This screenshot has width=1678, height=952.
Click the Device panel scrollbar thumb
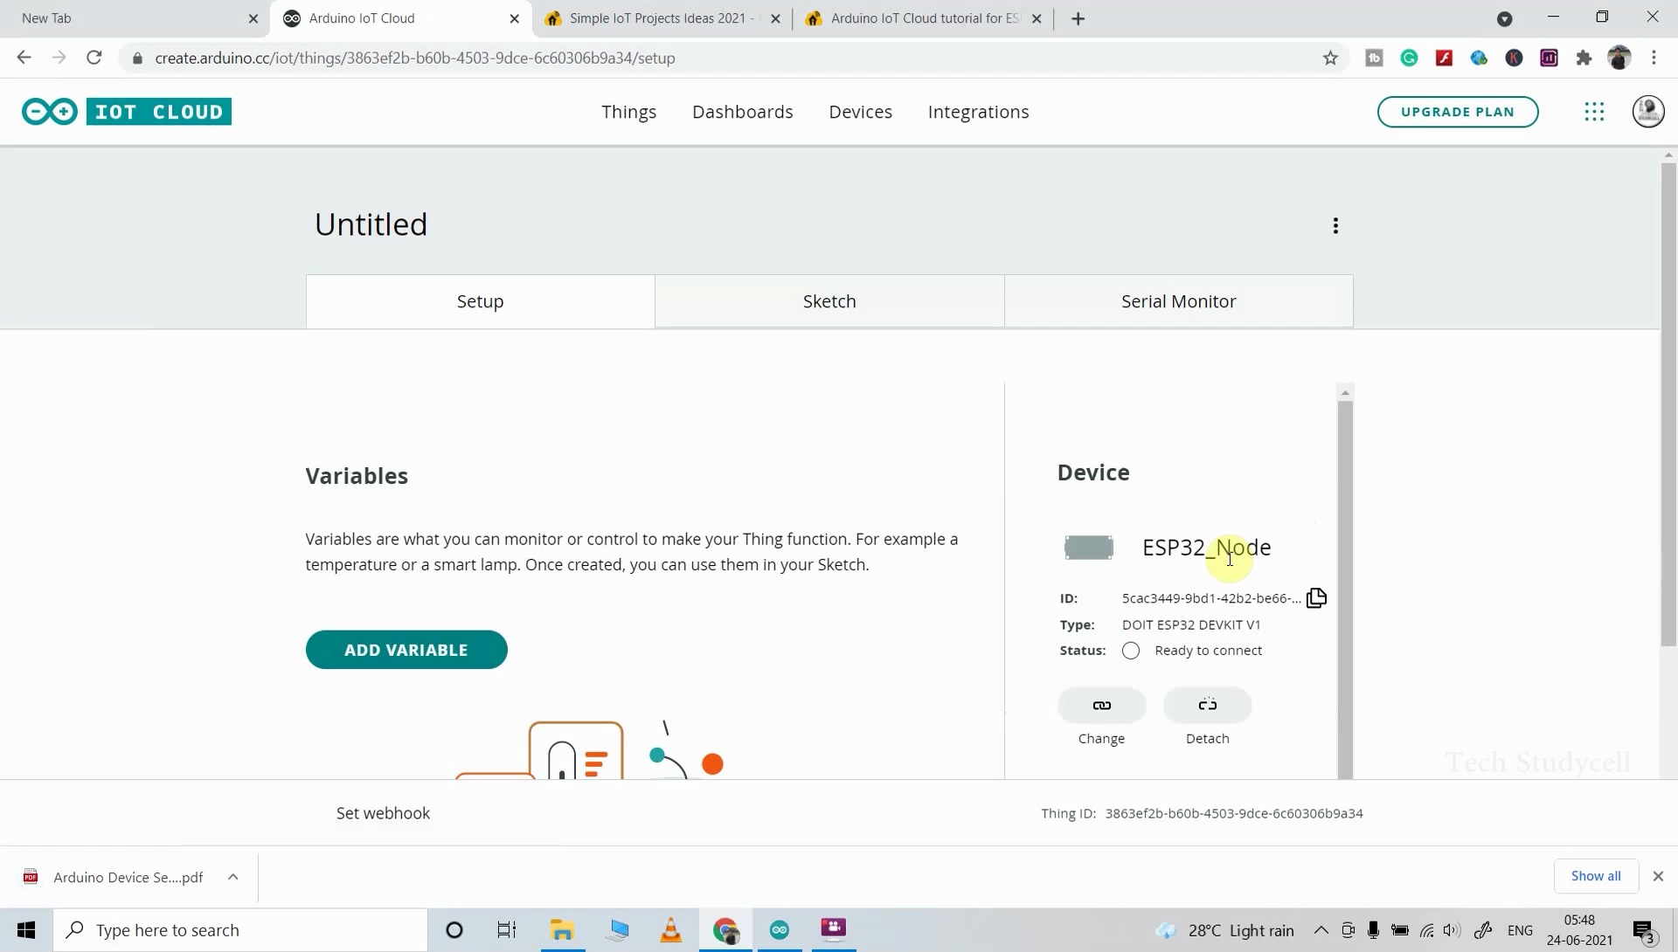click(1345, 590)
